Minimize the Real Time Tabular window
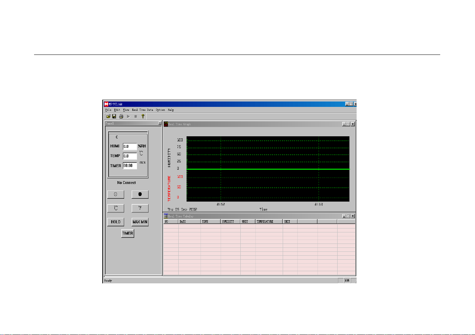475x335 pixels. coord(344,216)
